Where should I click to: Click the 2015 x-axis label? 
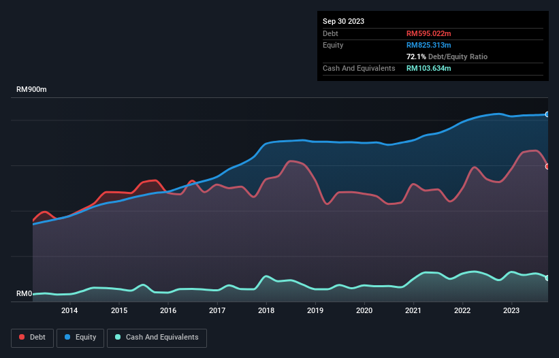[x=119, y=310]
